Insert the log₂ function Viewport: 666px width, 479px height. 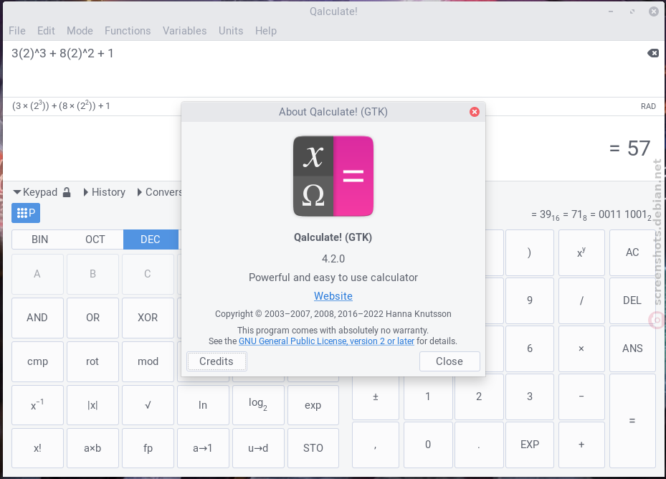coord(258,405)
